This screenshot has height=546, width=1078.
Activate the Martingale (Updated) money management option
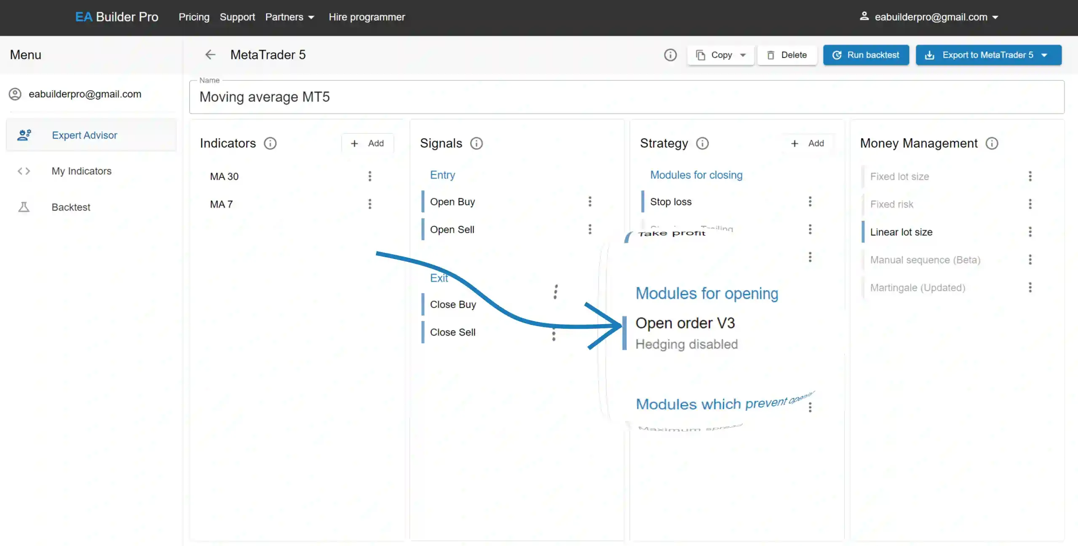[x=918, y=288]
